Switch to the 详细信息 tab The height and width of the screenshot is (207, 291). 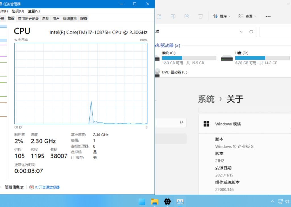point(70,18)
